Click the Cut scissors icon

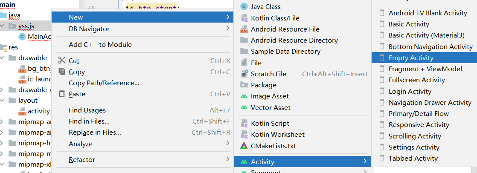62,61
